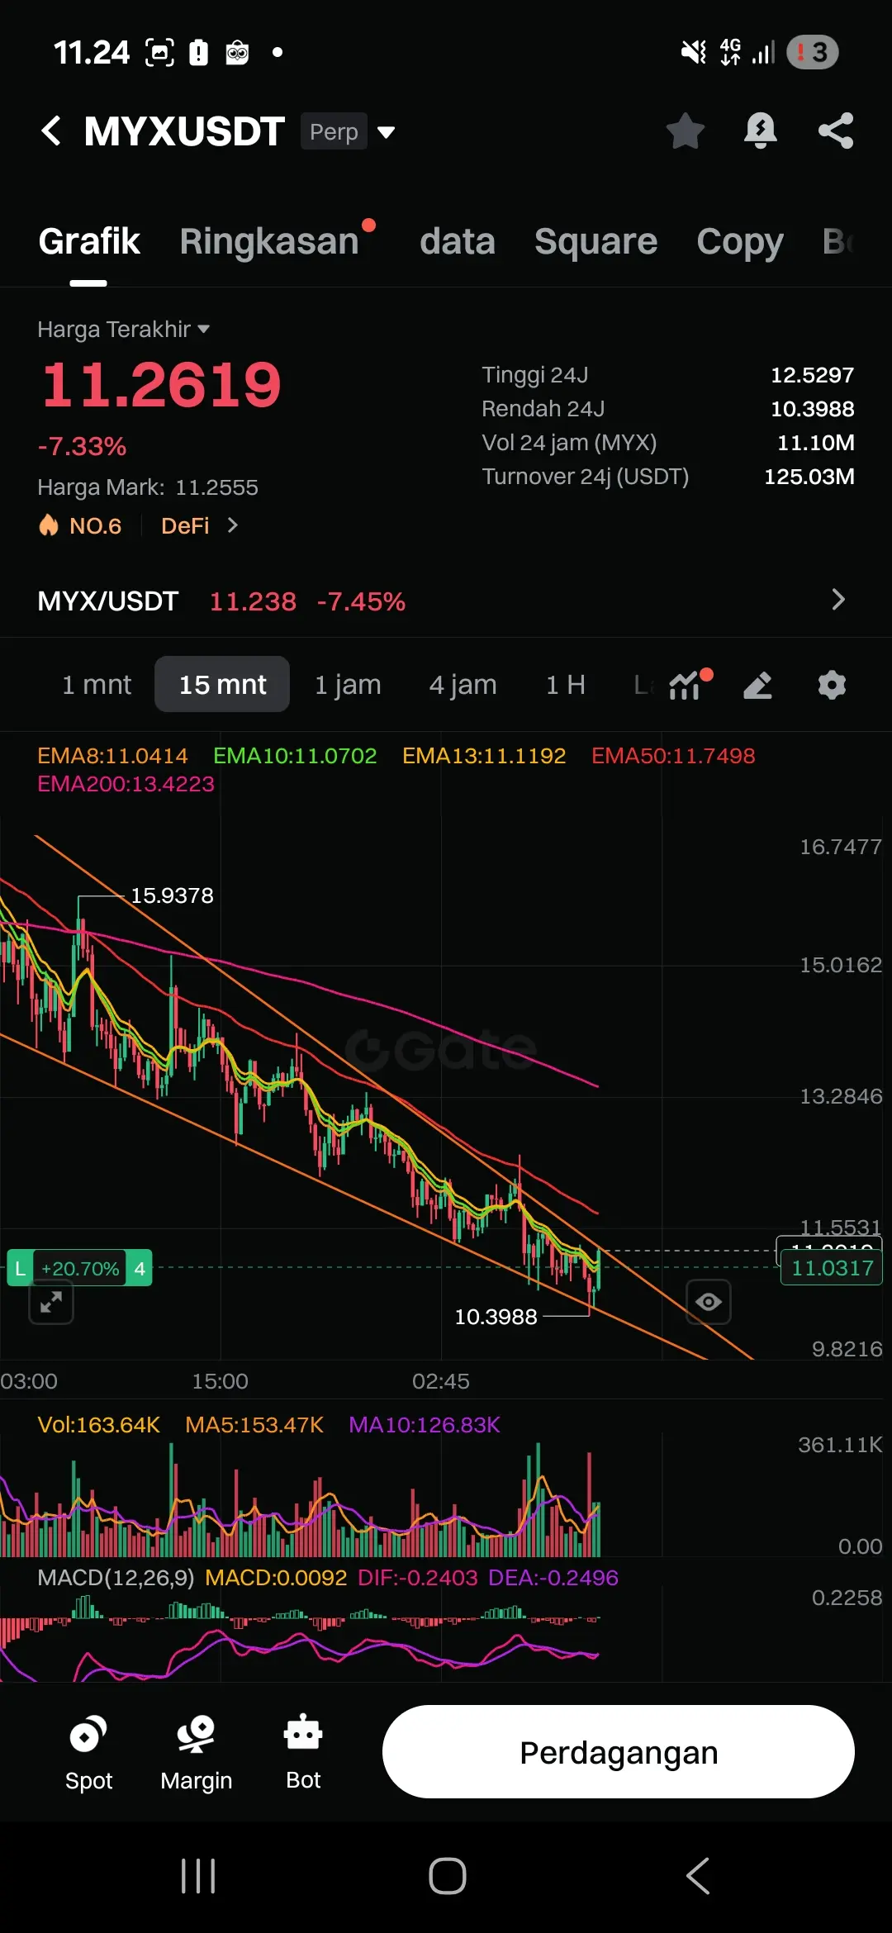Toggle the eye visibility icon on chart
The height and width of the screenshot is (1933, 892).
(x=709, y=1302)
